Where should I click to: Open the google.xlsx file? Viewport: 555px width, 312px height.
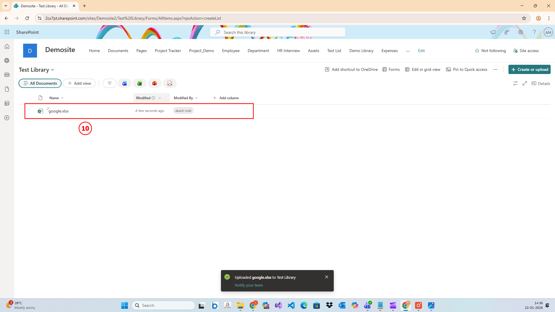coord(59,111)
